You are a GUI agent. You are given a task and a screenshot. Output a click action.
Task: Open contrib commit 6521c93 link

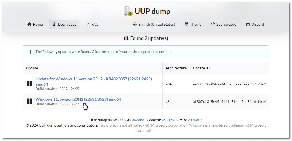pyautogui.click(x=169, y=120)
